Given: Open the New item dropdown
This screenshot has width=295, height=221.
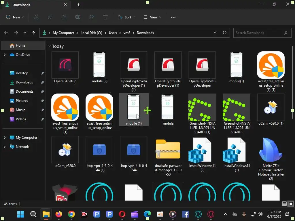Looking at the screenshot, I should [15, 17].
